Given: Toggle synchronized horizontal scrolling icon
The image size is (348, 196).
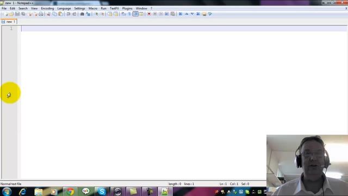Looking at the screenshot, I should 116,14.
